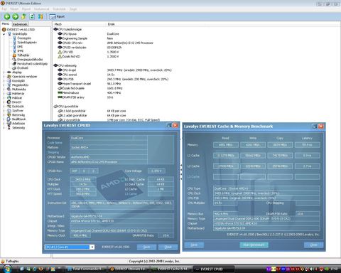Switch to the Kedvencek tab
The height and width of the screenshot is (273, 341).
[x=20, y=24]
